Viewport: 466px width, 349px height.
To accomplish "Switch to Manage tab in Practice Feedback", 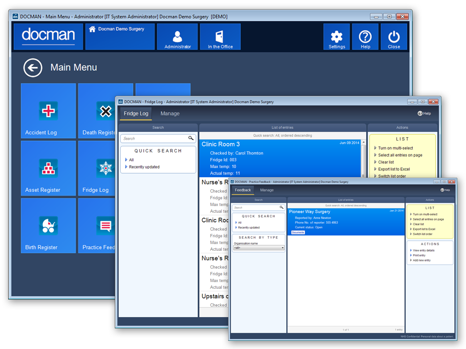I will [x=267, y=190].
